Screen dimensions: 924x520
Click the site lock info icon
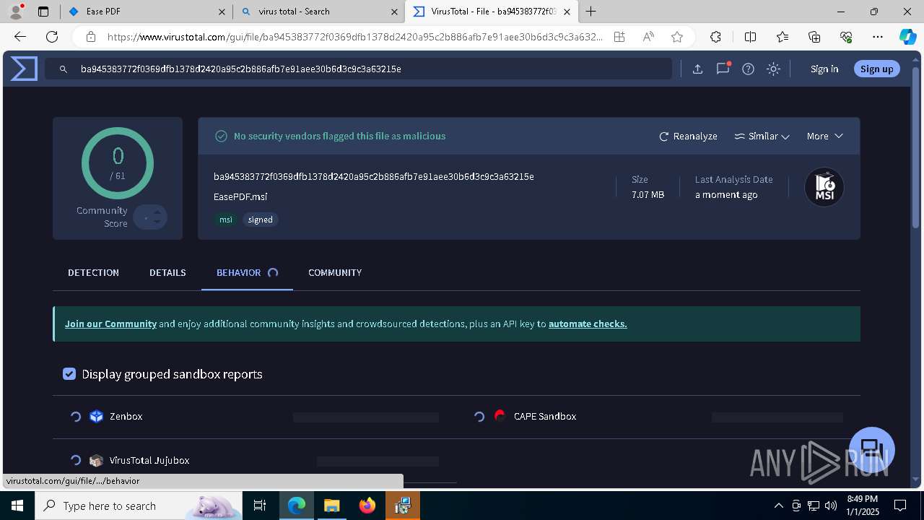click(x=90, y=37)
